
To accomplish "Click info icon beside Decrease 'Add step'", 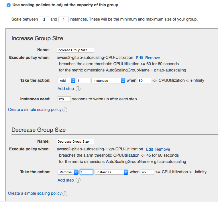I will coord(78,180).
